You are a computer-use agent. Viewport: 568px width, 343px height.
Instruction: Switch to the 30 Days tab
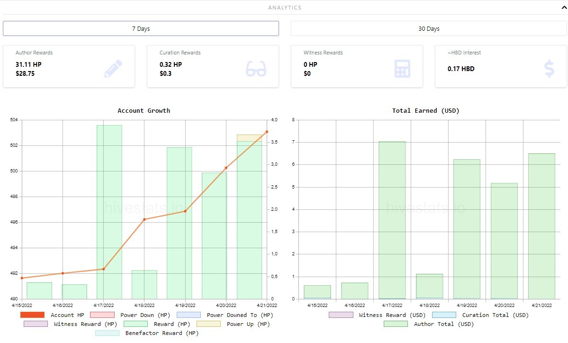429,28
